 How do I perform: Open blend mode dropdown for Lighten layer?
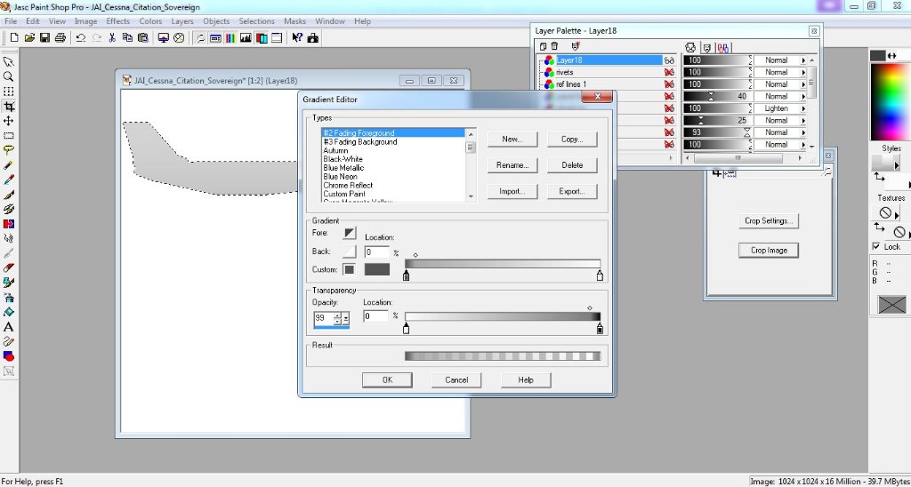point(803,108)
